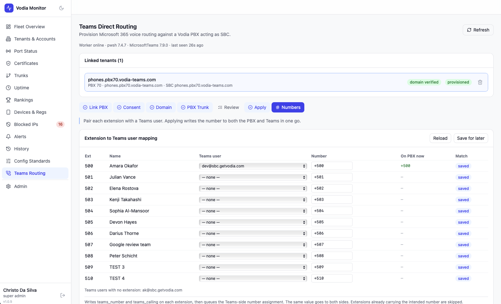Click the Blocked IPs count badge 16

point(60,124)
